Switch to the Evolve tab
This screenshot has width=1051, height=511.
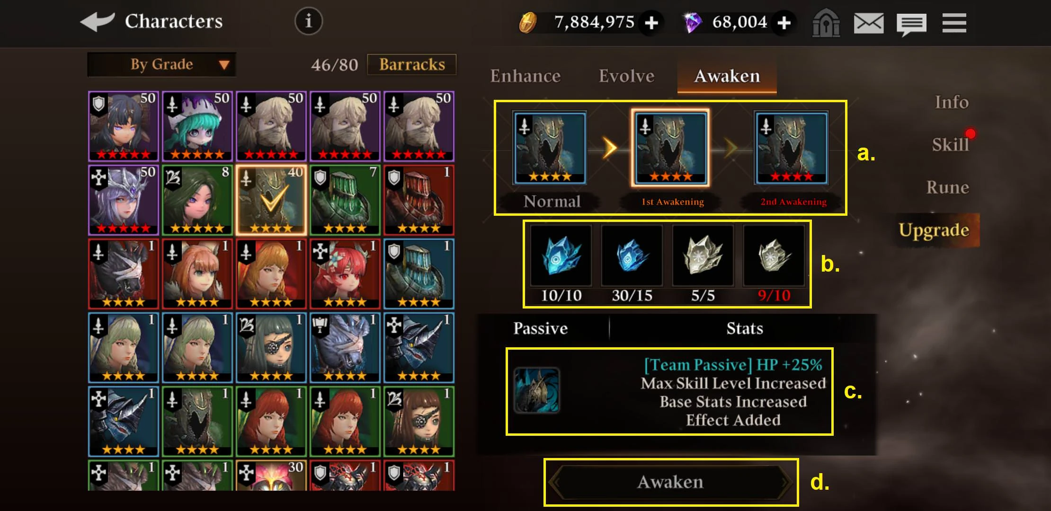click(626, 76)
